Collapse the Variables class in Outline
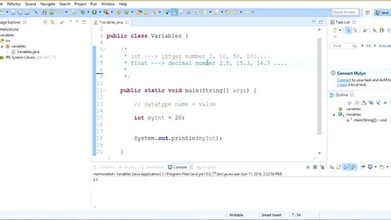This screenshot has width=391, height=220. 334,115
